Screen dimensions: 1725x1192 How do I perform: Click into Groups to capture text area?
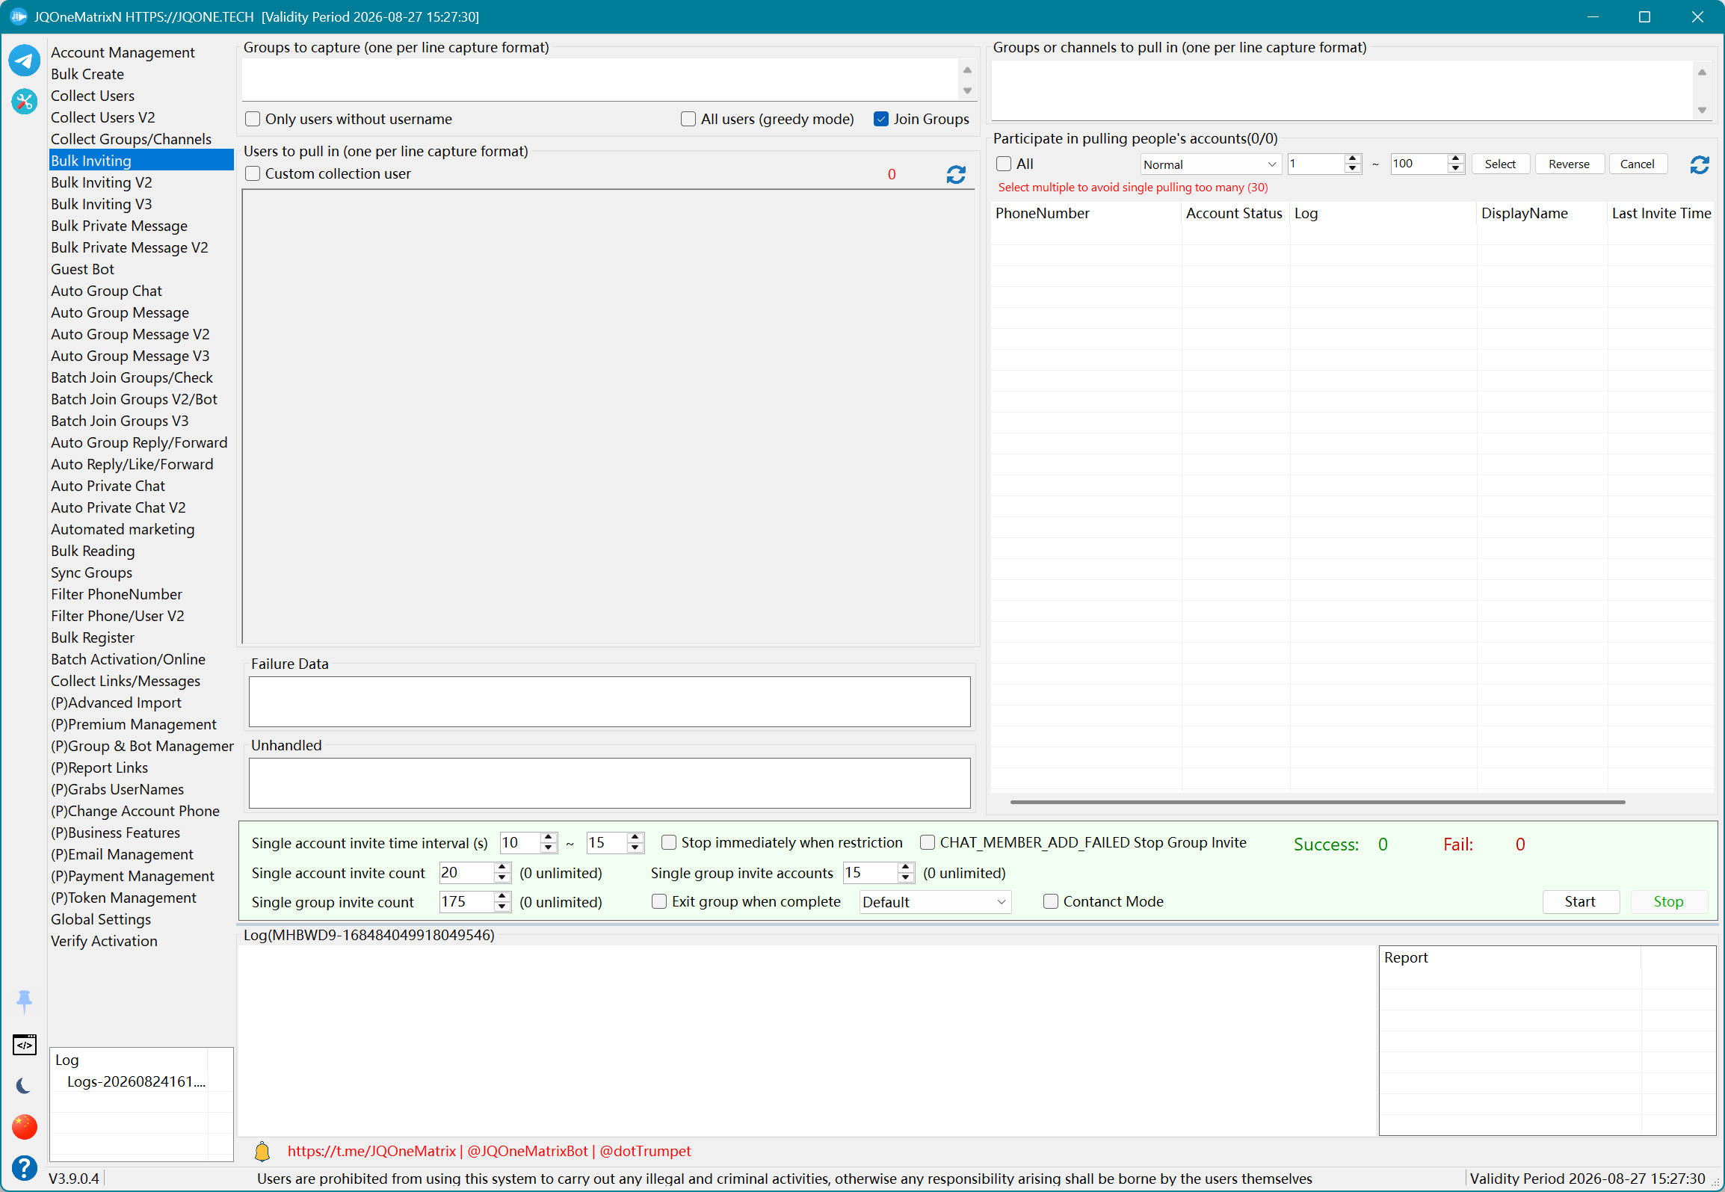pyautogui.click(x=600, y=79)
